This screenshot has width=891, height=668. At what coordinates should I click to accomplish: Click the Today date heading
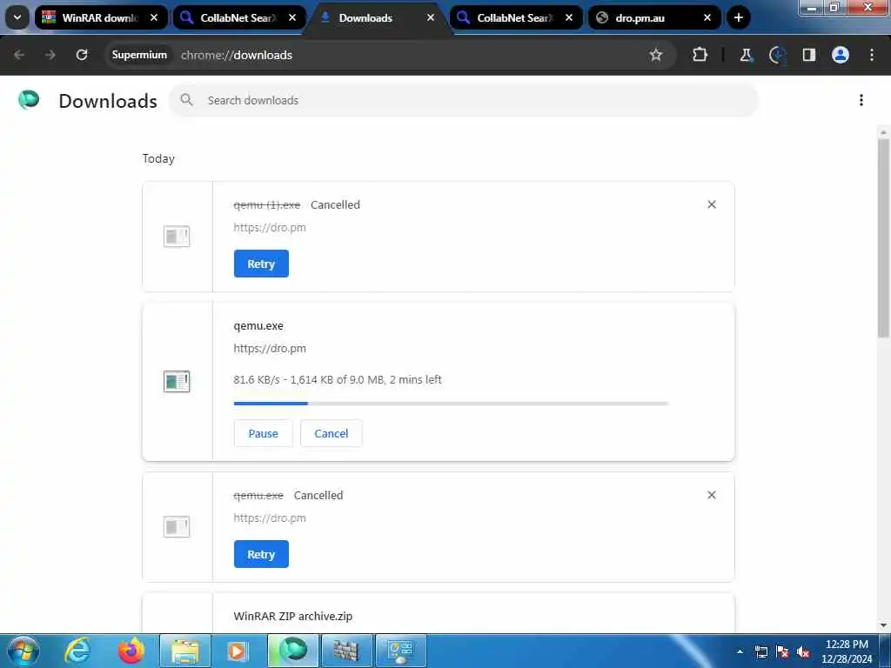click(158, 158)
